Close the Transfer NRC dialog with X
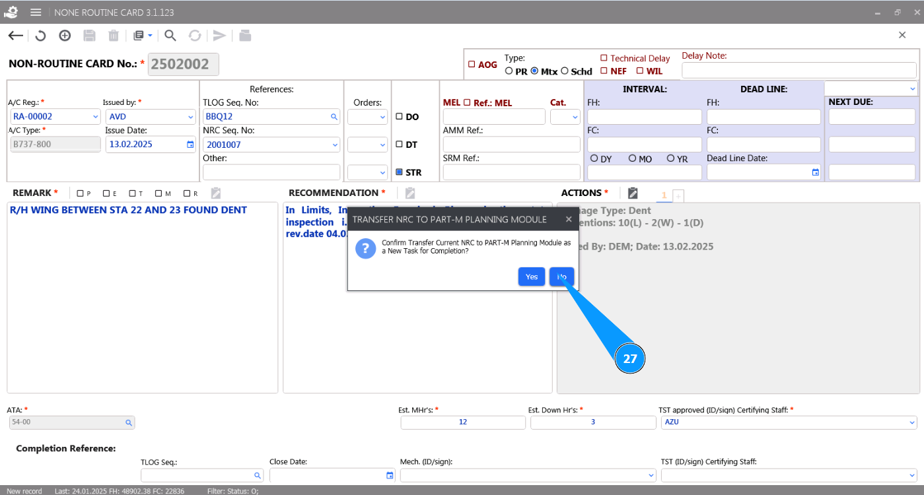 tap(569, 219)
